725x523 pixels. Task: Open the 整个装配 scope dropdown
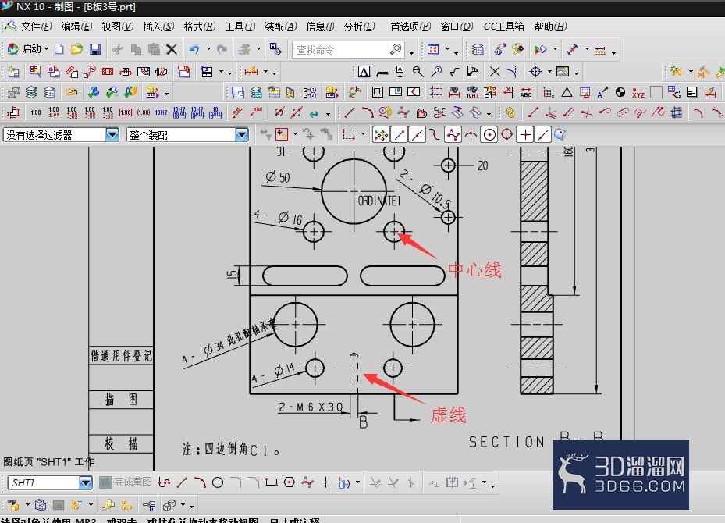coord(240,134)
